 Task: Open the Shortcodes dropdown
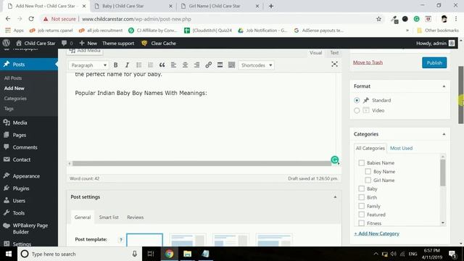pos(256,65)
